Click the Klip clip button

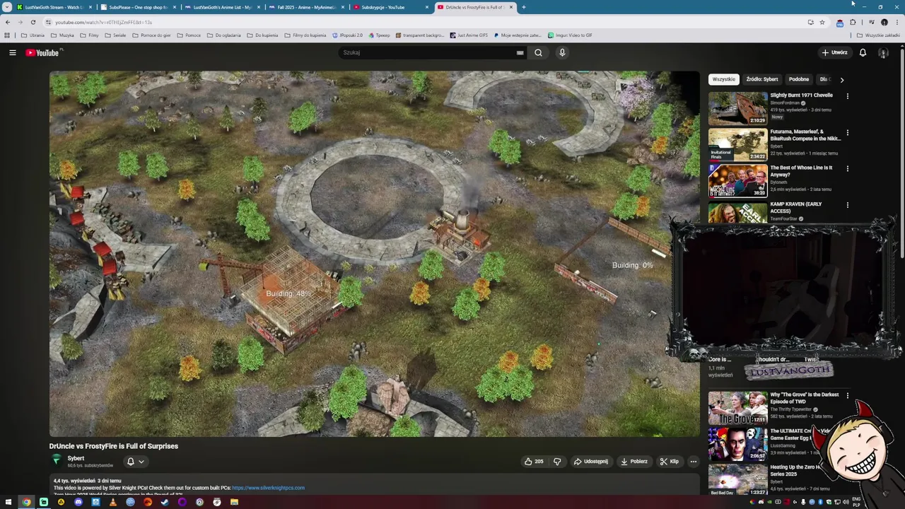pyautogui.click(x=670, y=462)
